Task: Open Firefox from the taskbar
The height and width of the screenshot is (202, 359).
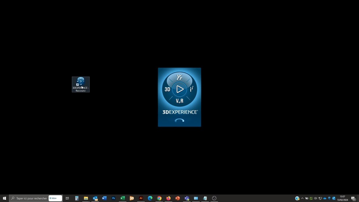Action: pos(169,198)
